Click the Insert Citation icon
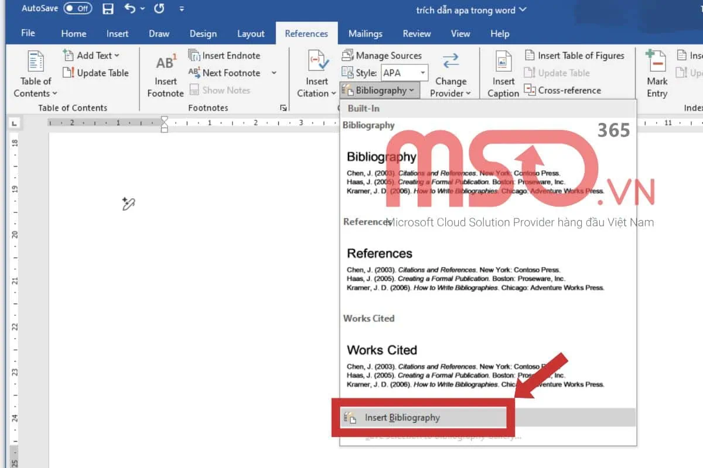The image size is (703, 468). [x=317, y=61]
